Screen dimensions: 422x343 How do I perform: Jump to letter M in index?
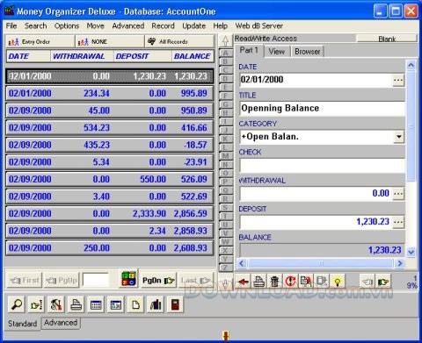coord(225,156)
